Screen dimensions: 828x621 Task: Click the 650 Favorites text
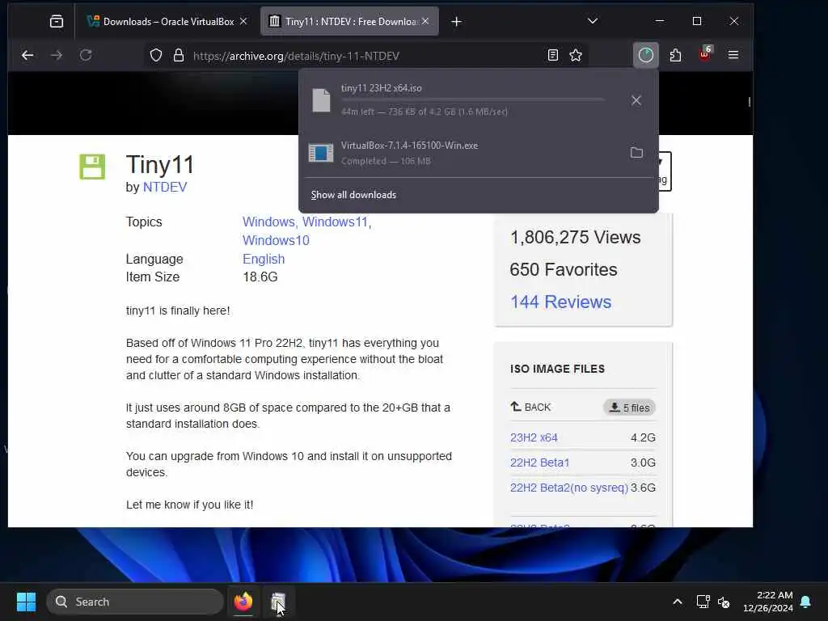coord(563,269)
